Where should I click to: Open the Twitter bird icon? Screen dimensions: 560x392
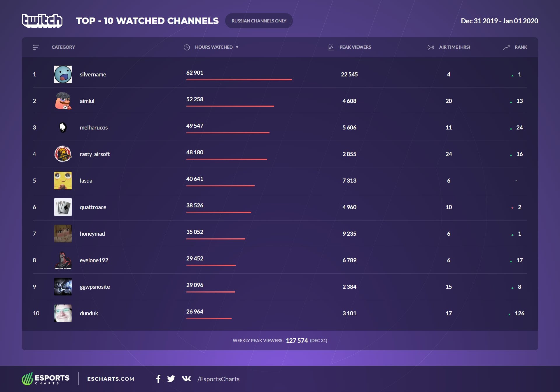pos(171,379)
